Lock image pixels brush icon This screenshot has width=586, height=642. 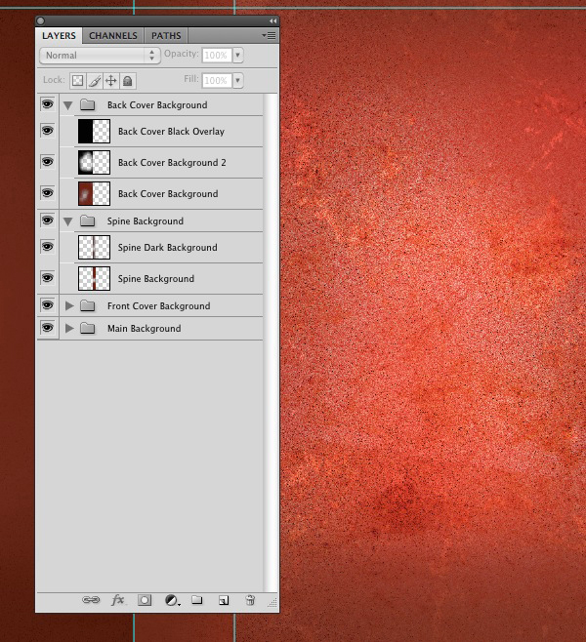click(95, 81)
